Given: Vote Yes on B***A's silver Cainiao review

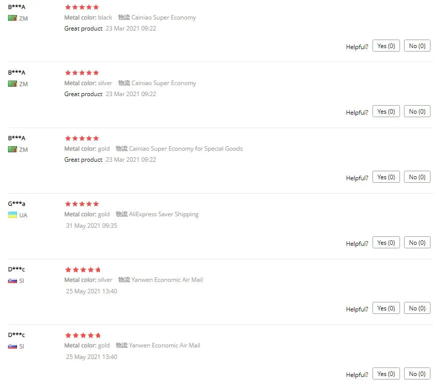Looking at the screenshot, I should 386,112.
